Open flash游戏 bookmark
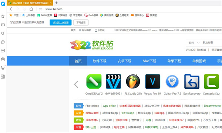The height and width of the screenshot is (133, 222). pos(91,15)
